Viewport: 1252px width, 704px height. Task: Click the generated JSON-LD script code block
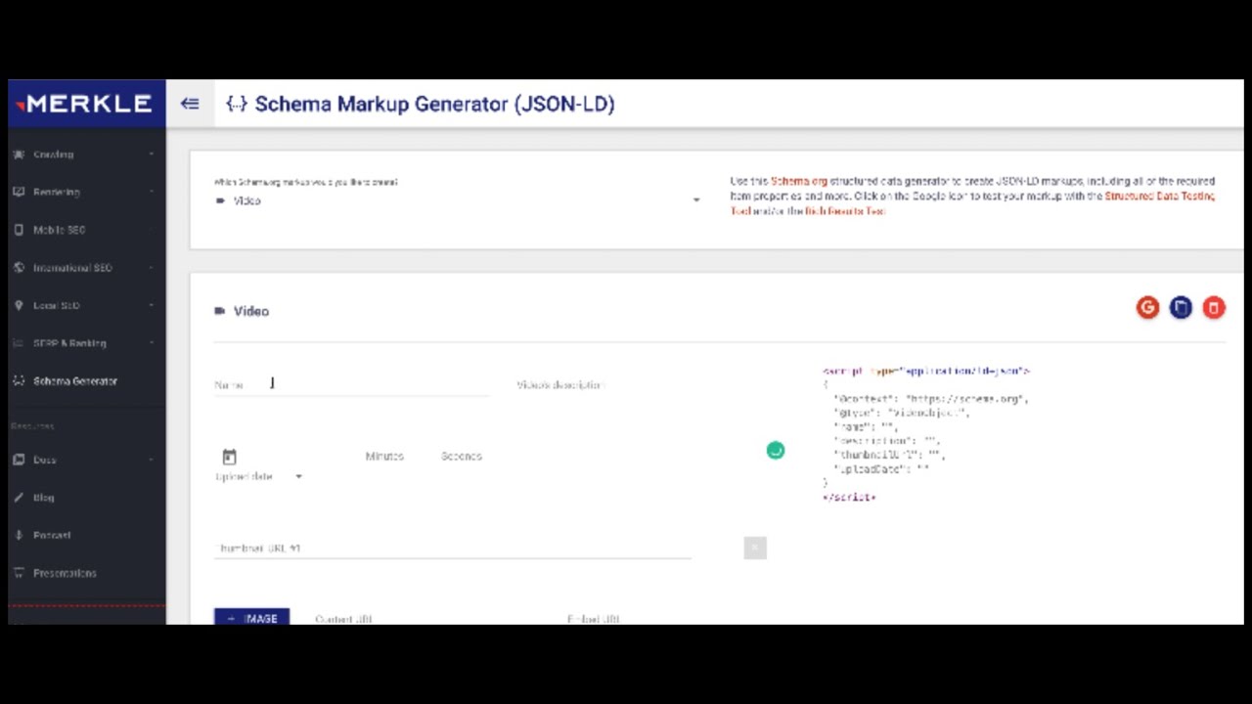pyautogui.click(x=926, y=434)
